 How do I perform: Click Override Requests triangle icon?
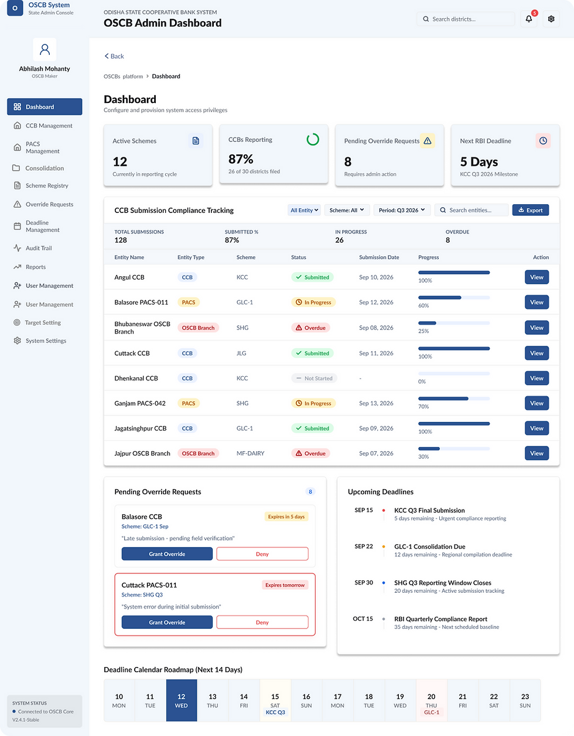coord(17,204)
